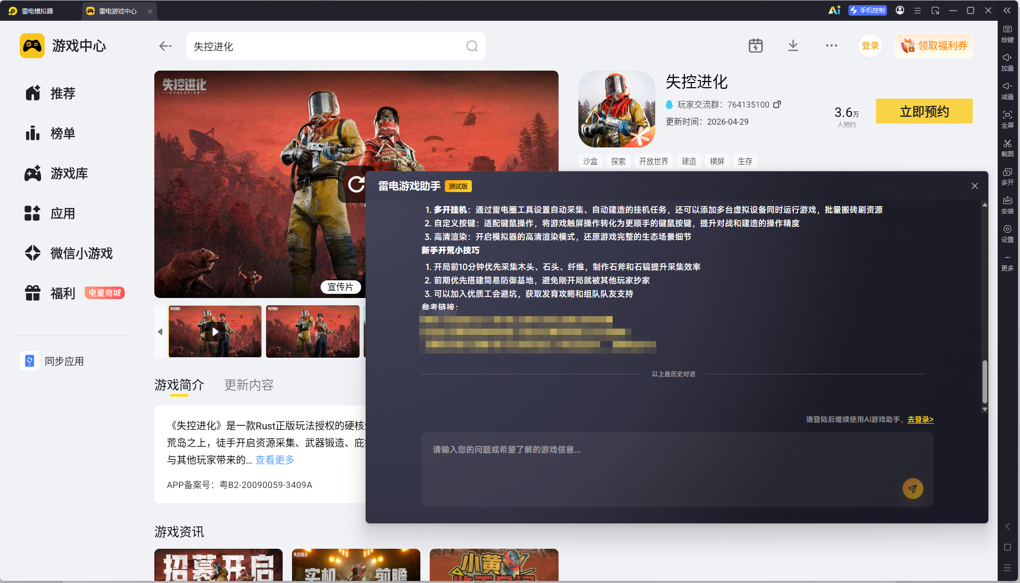Click the thumbnail strip left arrow
This screenshot has height=583, width=1020.
tap(160, 331)
